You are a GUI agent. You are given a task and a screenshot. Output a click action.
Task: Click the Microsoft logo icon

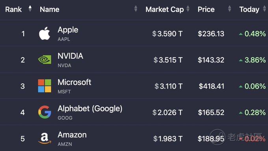coord(45,86)
